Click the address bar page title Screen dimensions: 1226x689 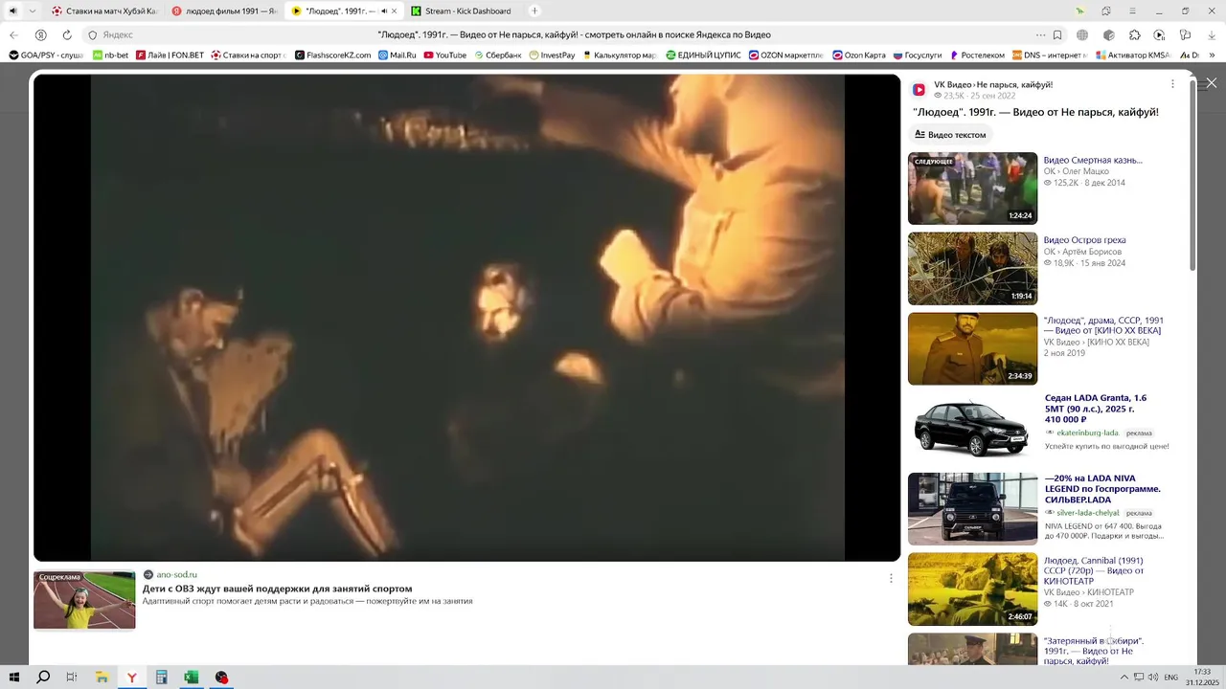click(574, 35)
